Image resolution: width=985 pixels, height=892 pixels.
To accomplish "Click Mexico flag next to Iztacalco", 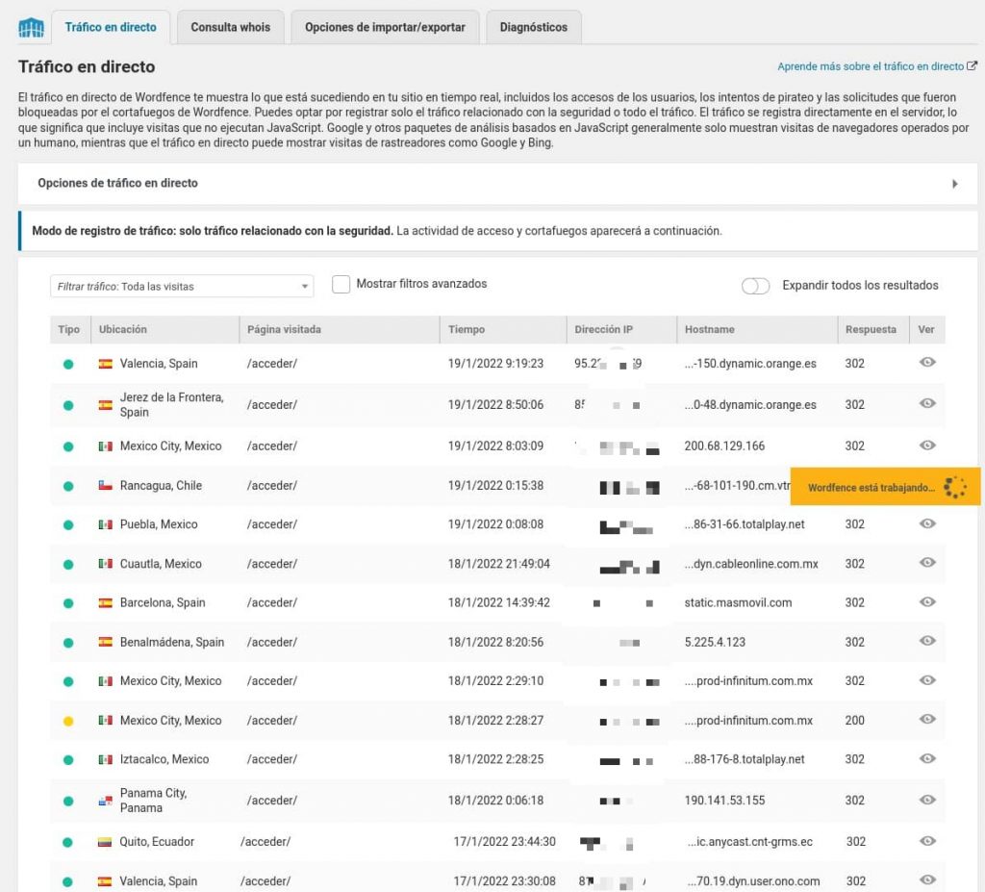I will point(106,759).
